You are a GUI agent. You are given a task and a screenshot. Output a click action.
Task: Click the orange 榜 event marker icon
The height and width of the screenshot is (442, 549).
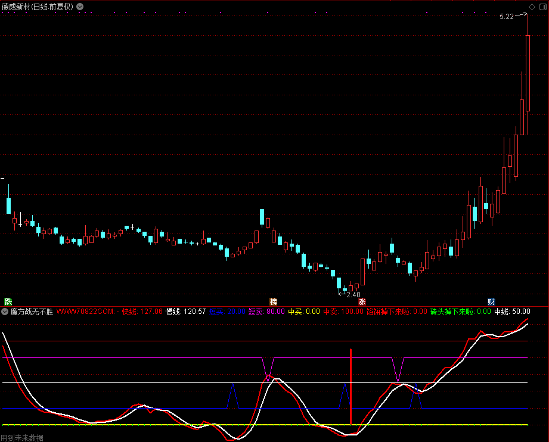pos(273,301)
